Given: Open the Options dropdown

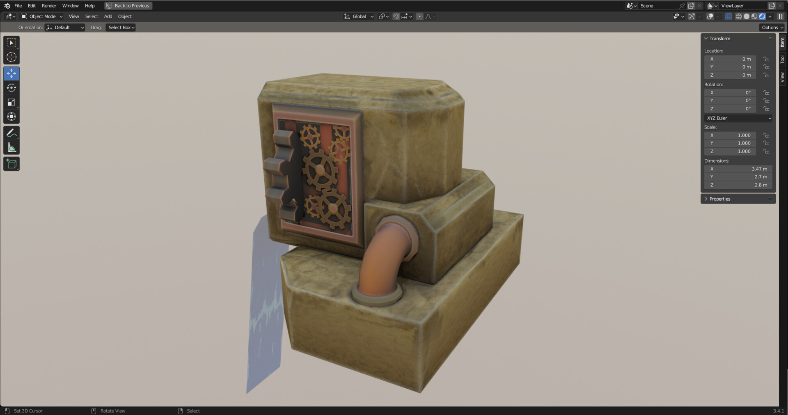Looking at the screenshot, I should click(x=772, y=28).
